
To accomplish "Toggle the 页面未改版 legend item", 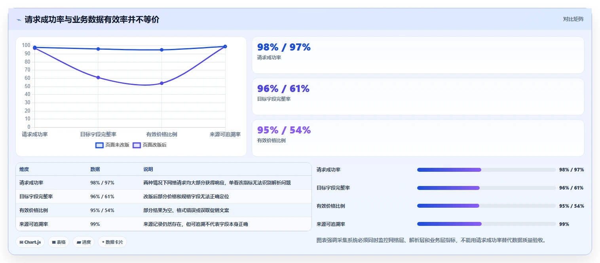I will 112,145.
